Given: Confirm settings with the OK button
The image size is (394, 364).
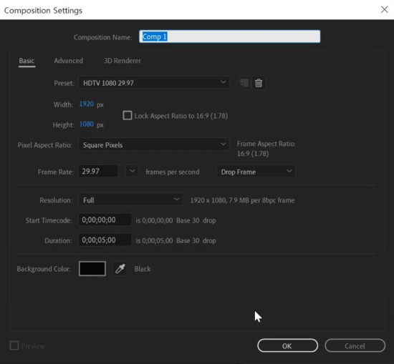Looking at the screenshot, I should coord(287,345).
